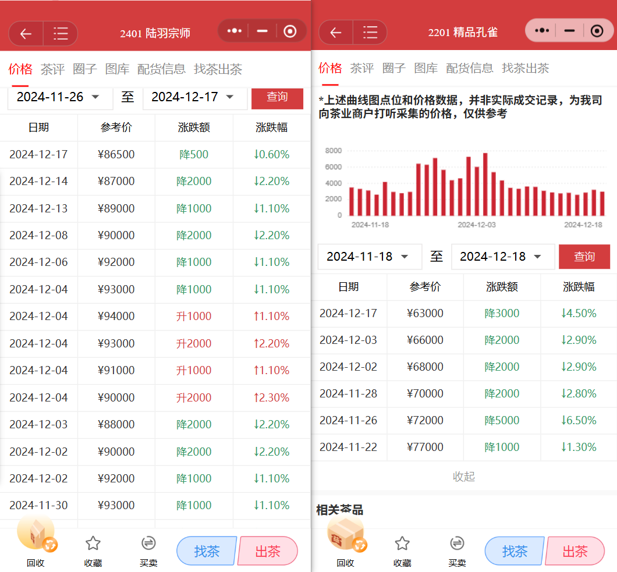Click date cell 2024-12-08 in left table
The width and height of the screenshot is (617, 572).
[38, 235]
